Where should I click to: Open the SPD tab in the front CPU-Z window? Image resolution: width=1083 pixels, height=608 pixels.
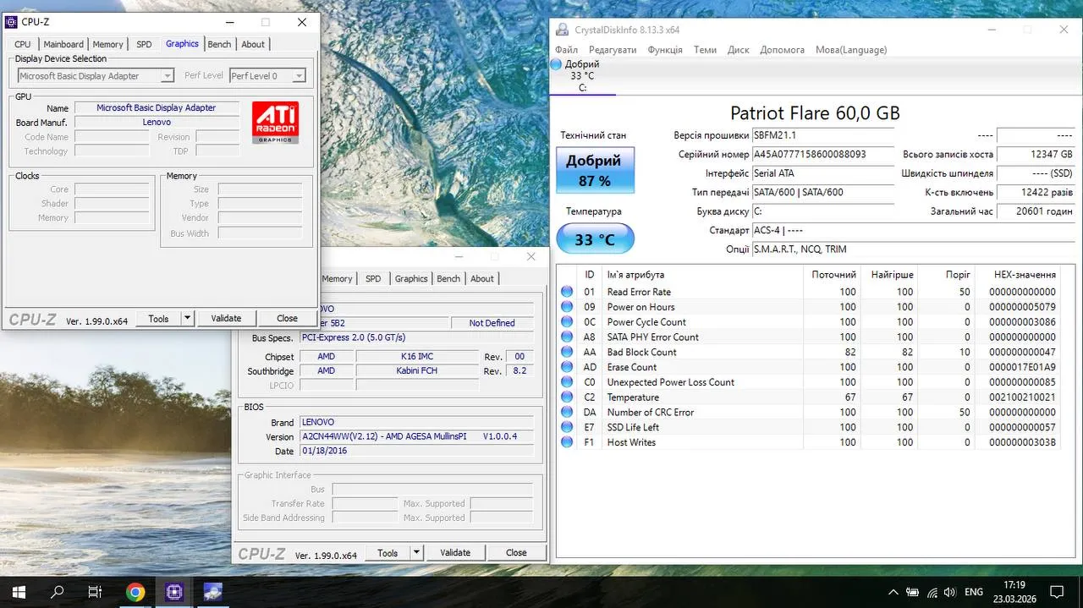(145, 44)
